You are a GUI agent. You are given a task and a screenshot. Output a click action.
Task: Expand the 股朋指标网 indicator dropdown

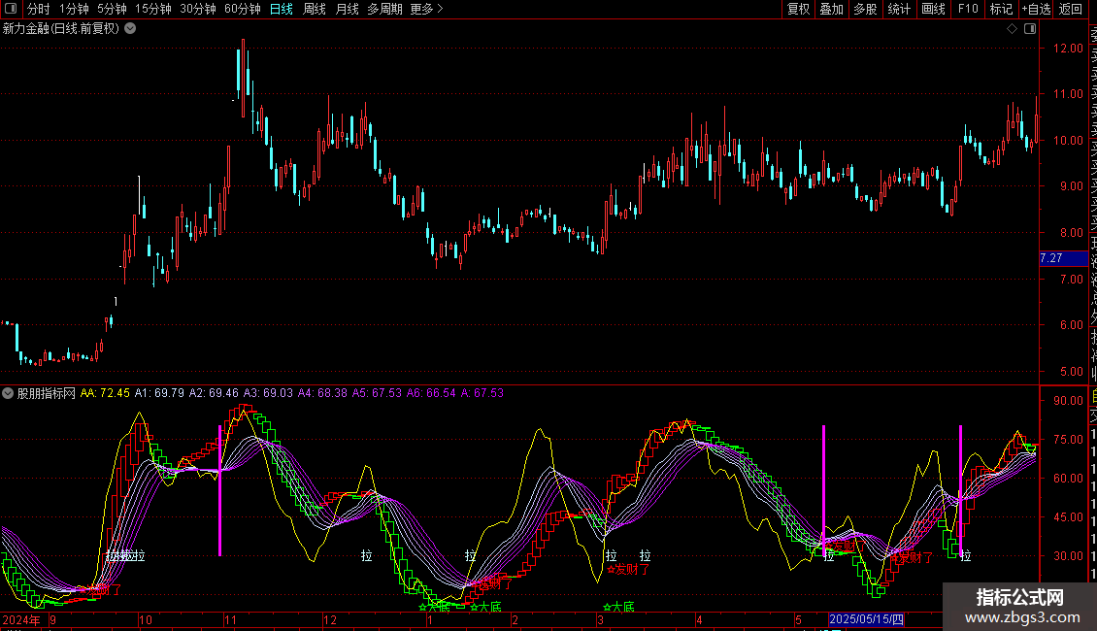point(9,393)
